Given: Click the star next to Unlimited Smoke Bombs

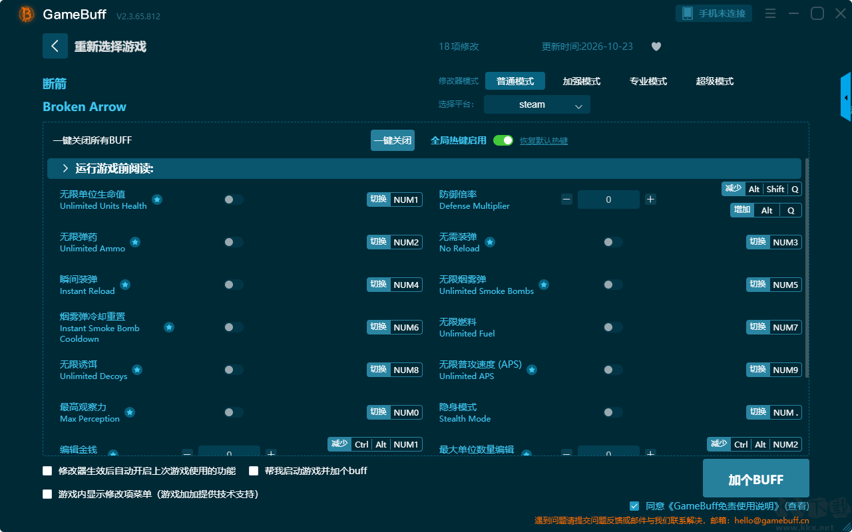Looking at the screenshot, I should 544,285.
